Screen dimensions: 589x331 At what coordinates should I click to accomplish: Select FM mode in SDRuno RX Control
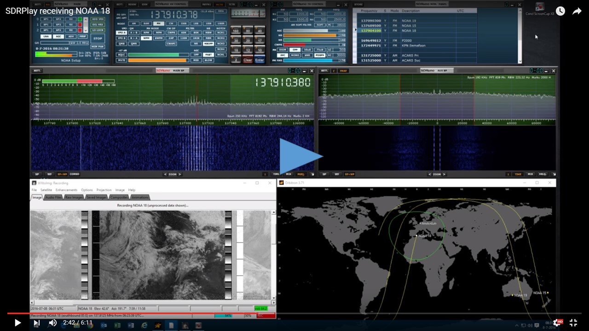pyautogui.click(x=159, y=23)
